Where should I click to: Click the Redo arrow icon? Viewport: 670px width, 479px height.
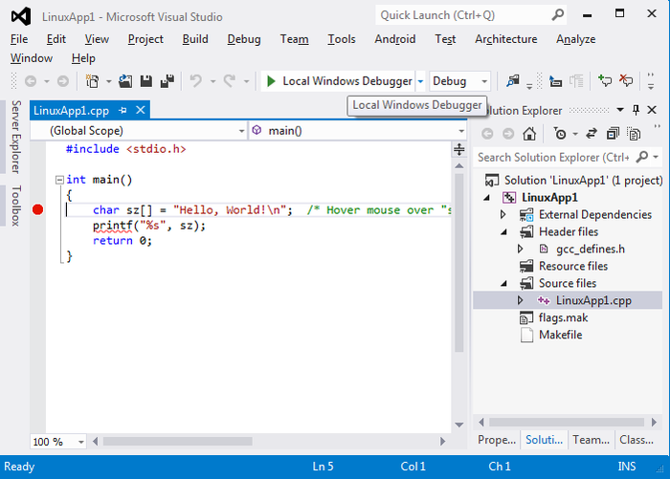(230, 81)
